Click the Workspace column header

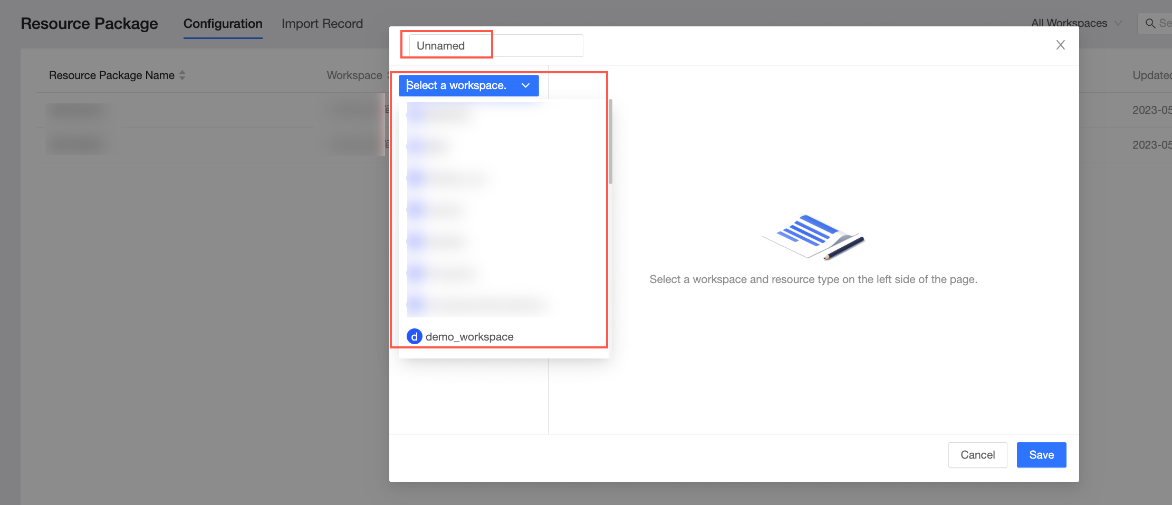pos(354,75)
